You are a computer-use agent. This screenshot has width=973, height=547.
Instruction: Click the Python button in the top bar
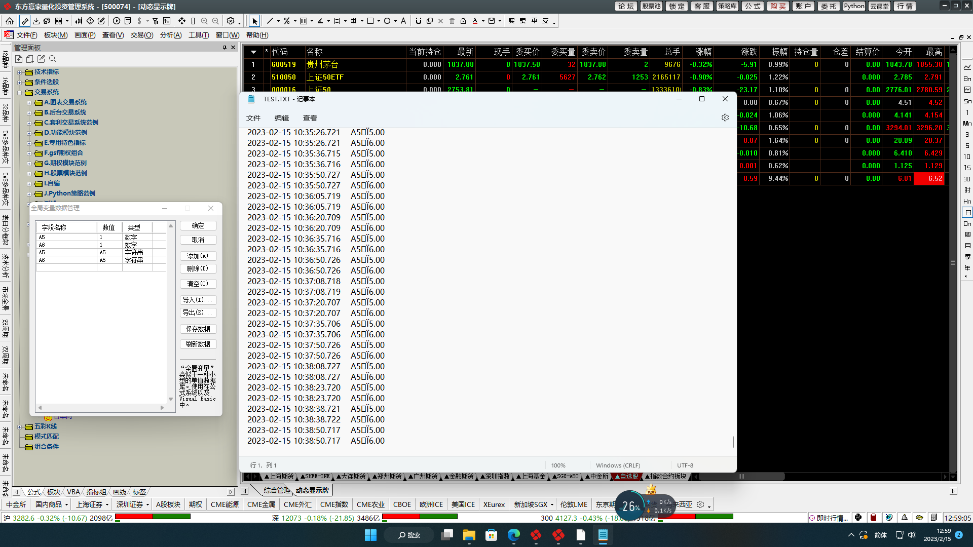(x=854, y=6)
